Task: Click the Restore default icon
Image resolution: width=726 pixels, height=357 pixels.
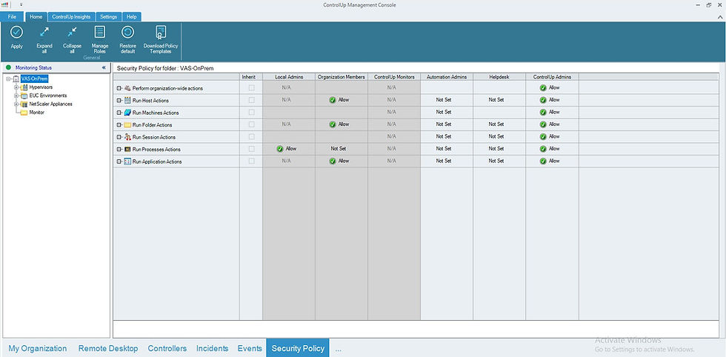Action: coord(127,32)
